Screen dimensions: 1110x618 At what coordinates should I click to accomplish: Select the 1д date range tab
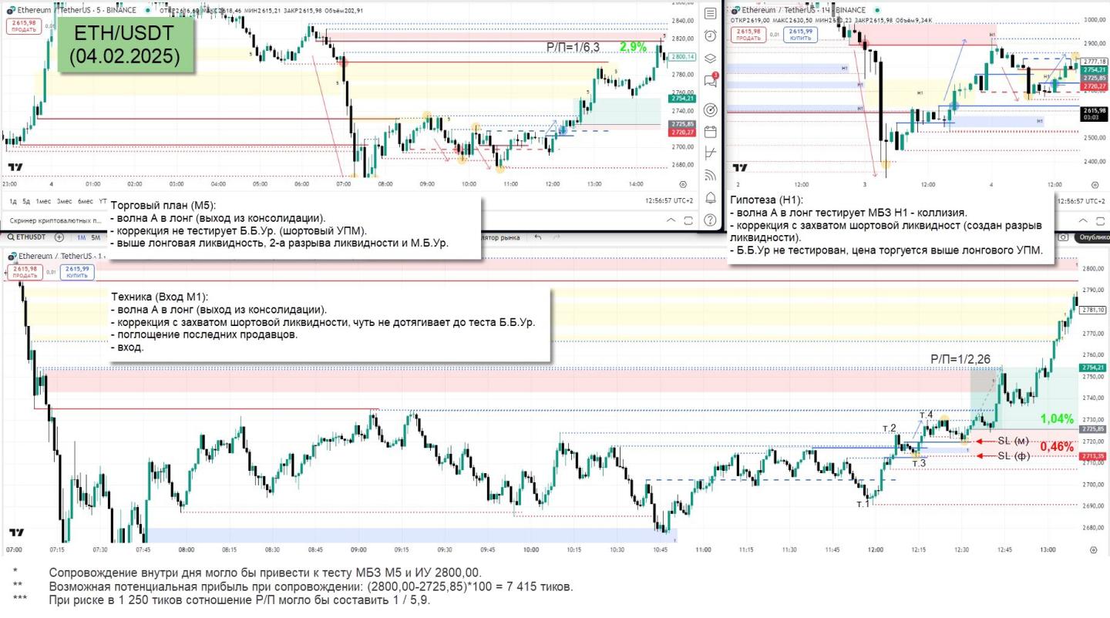coord(13,201)
